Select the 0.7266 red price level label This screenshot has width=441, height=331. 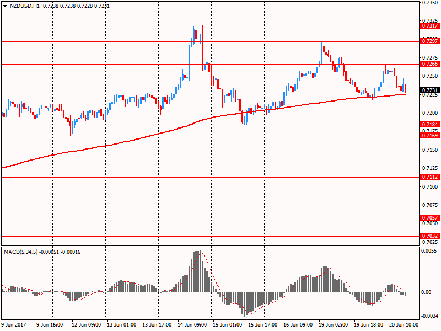[x=430, y=64]
